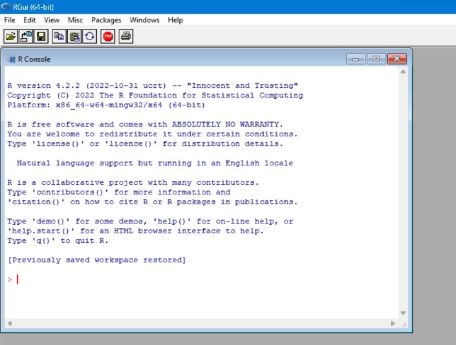
Task: Open script with the folder icon
Action: (x=11, y=37)
